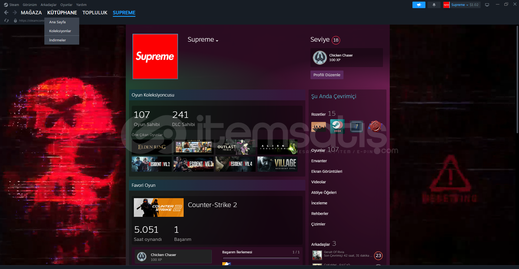This screenshot has width=519, height=269.
Task: Open Chicken Chaser badge in level panel
Action: [x=347, y=58]
